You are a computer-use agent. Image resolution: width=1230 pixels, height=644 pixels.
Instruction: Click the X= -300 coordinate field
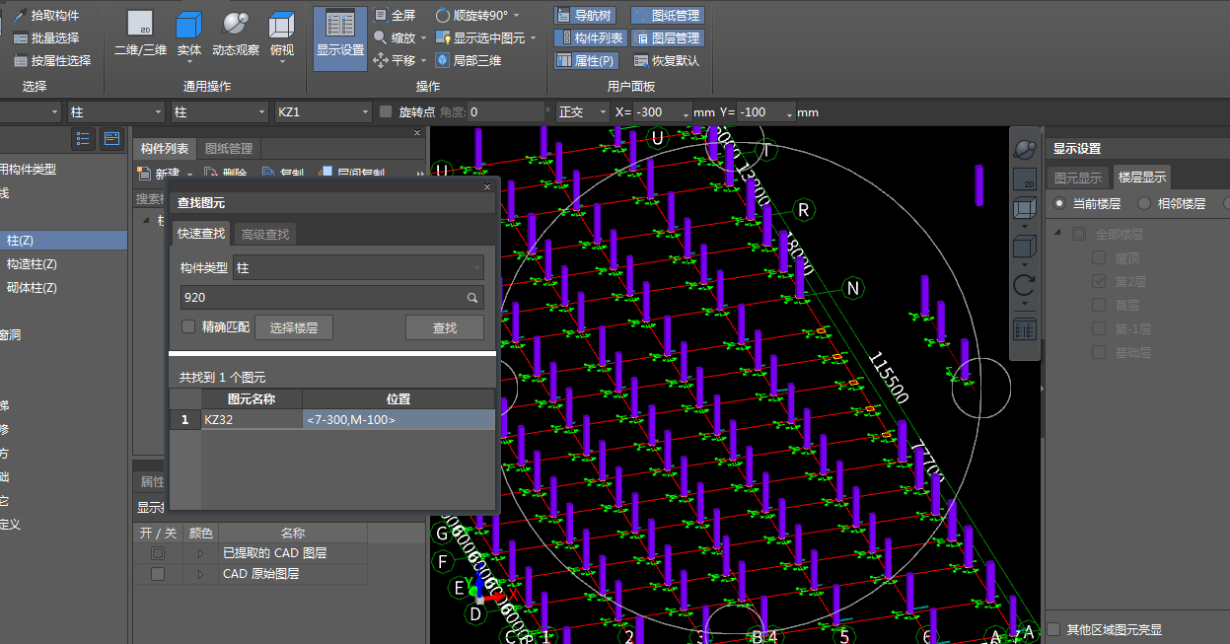(x=663, y=111)
